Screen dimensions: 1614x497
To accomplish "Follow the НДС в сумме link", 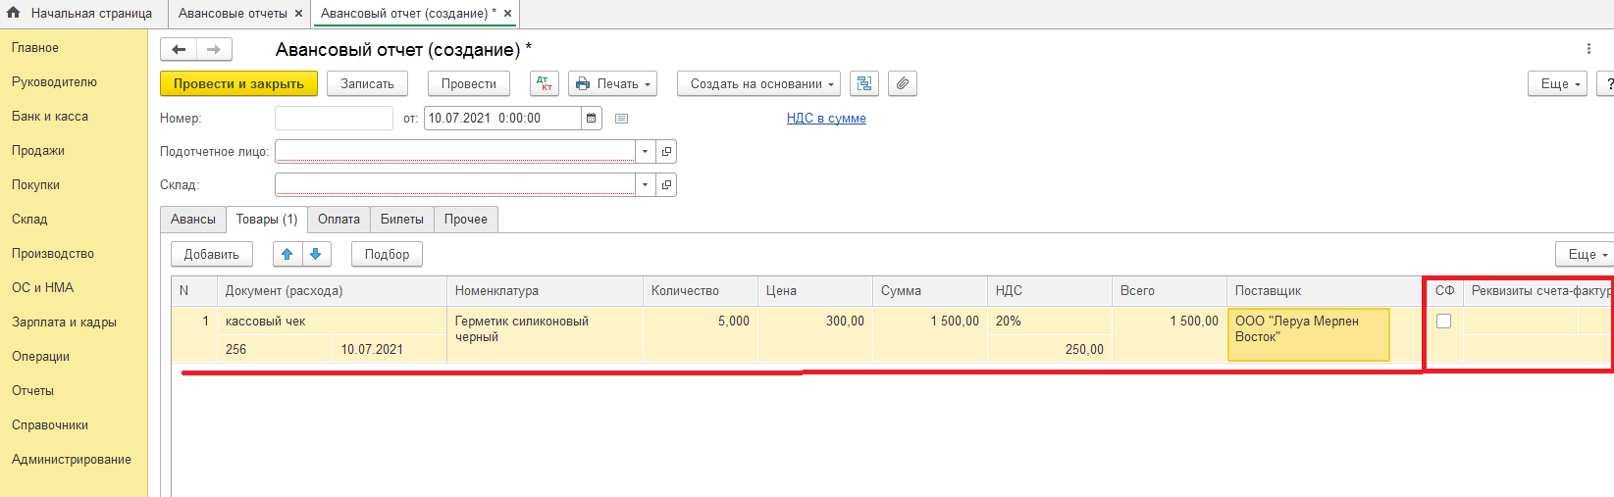I will pos(826,119).
